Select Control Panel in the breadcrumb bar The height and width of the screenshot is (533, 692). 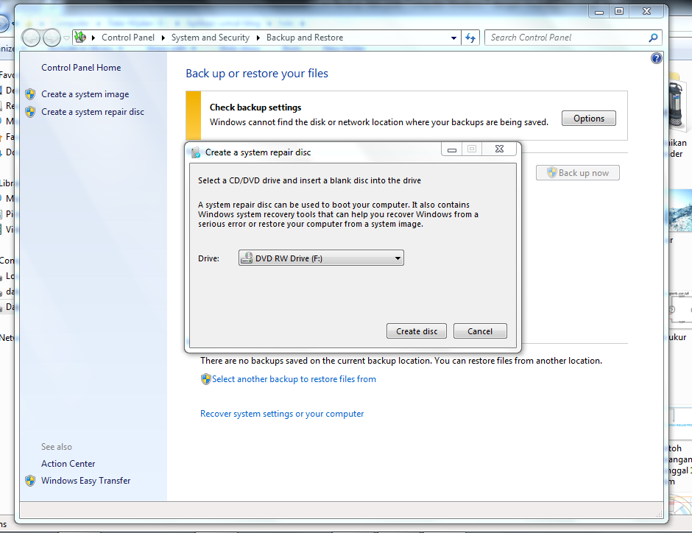tap(128, 37)
